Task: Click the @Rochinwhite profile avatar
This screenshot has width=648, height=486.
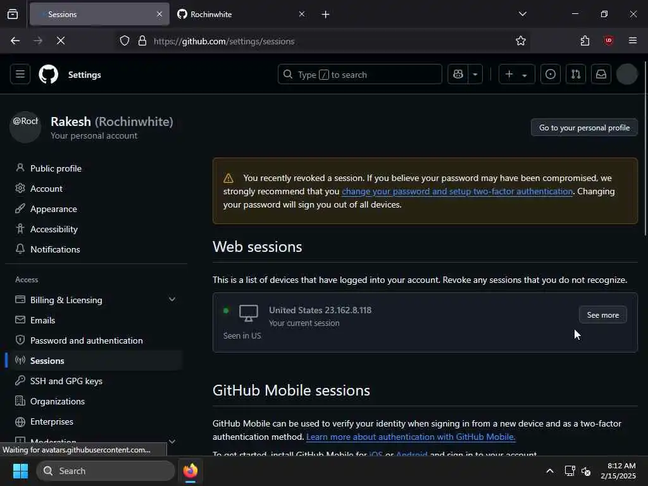Action: pos(25,127)
